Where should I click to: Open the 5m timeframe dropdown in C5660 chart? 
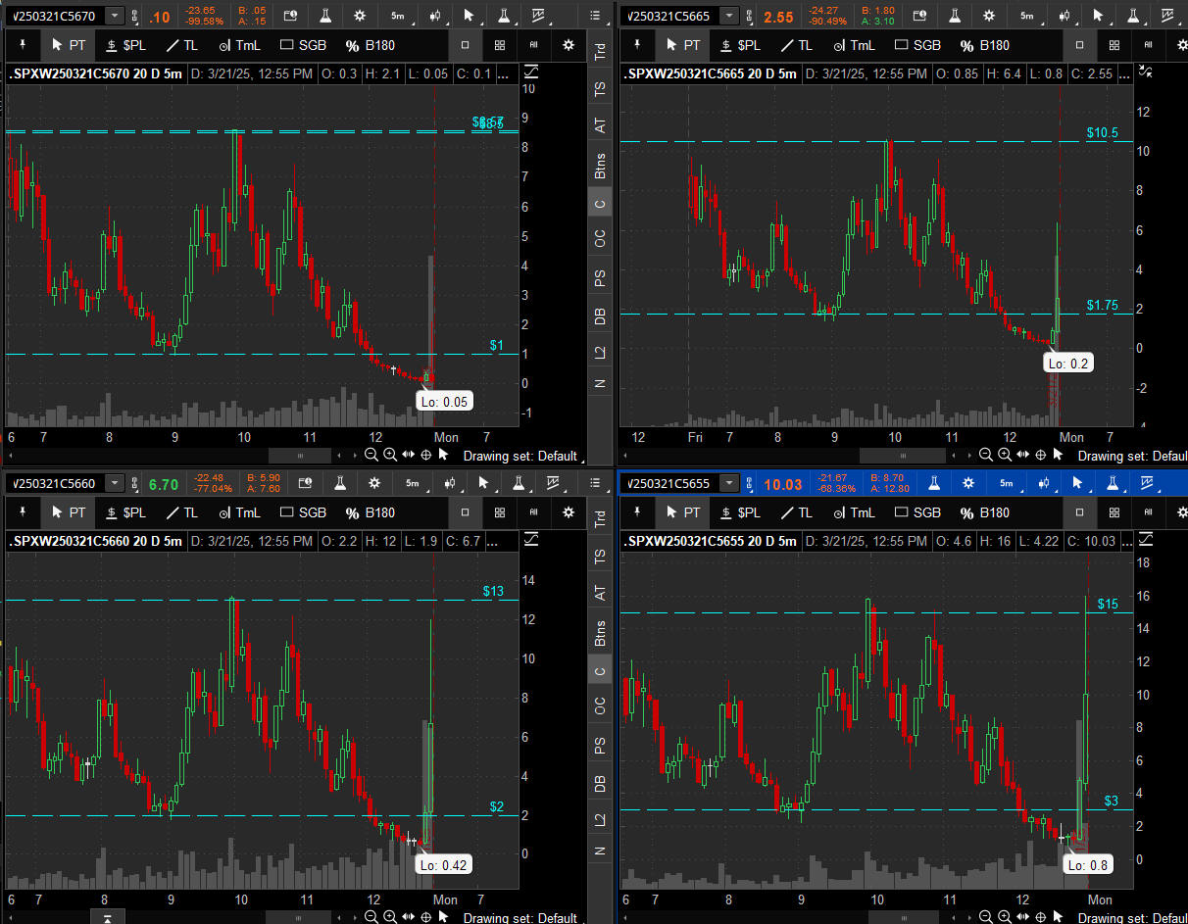click(x=412, y=483)
